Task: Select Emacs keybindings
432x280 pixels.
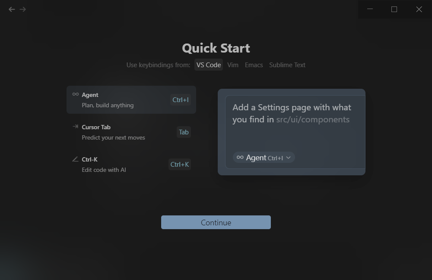Action: point(254,65)
